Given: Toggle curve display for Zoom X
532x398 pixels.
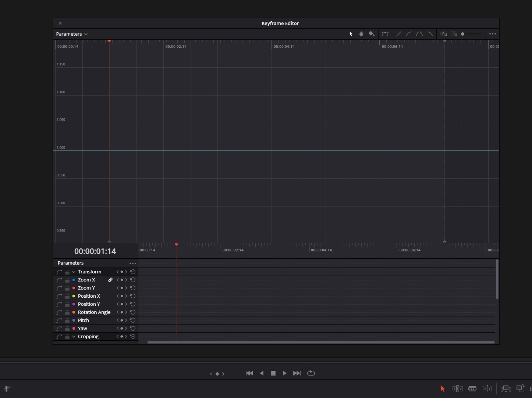Looking at the screenshot, I should tap(59, 280).
